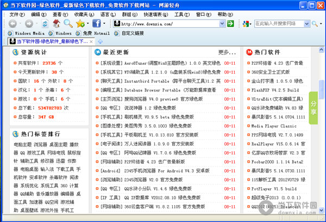Viewport: 326px width, 222px height.
Task: Open the 窗口(W) menu
Action: [x=204, y=14]
